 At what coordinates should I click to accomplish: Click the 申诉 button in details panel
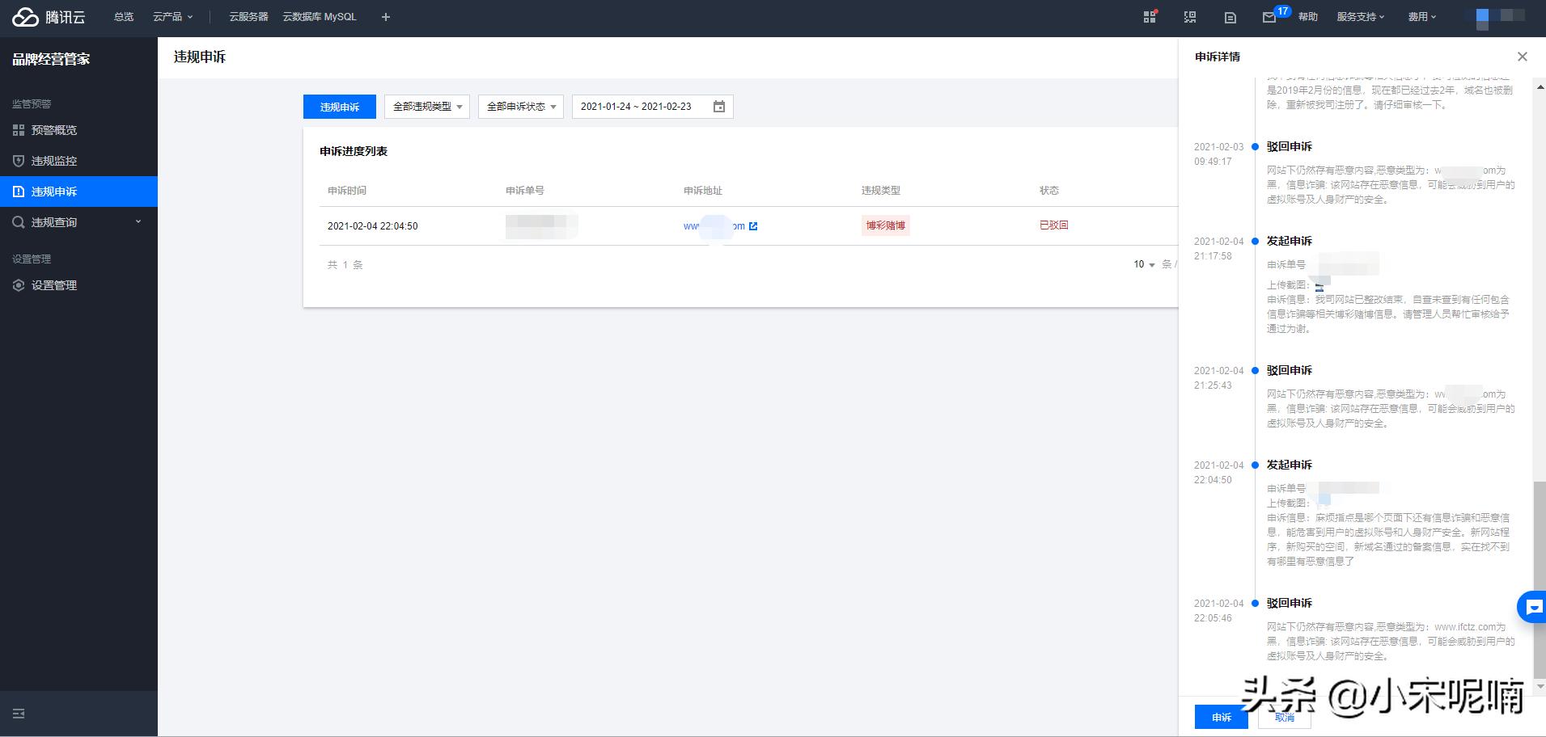tap(1221, 717)
